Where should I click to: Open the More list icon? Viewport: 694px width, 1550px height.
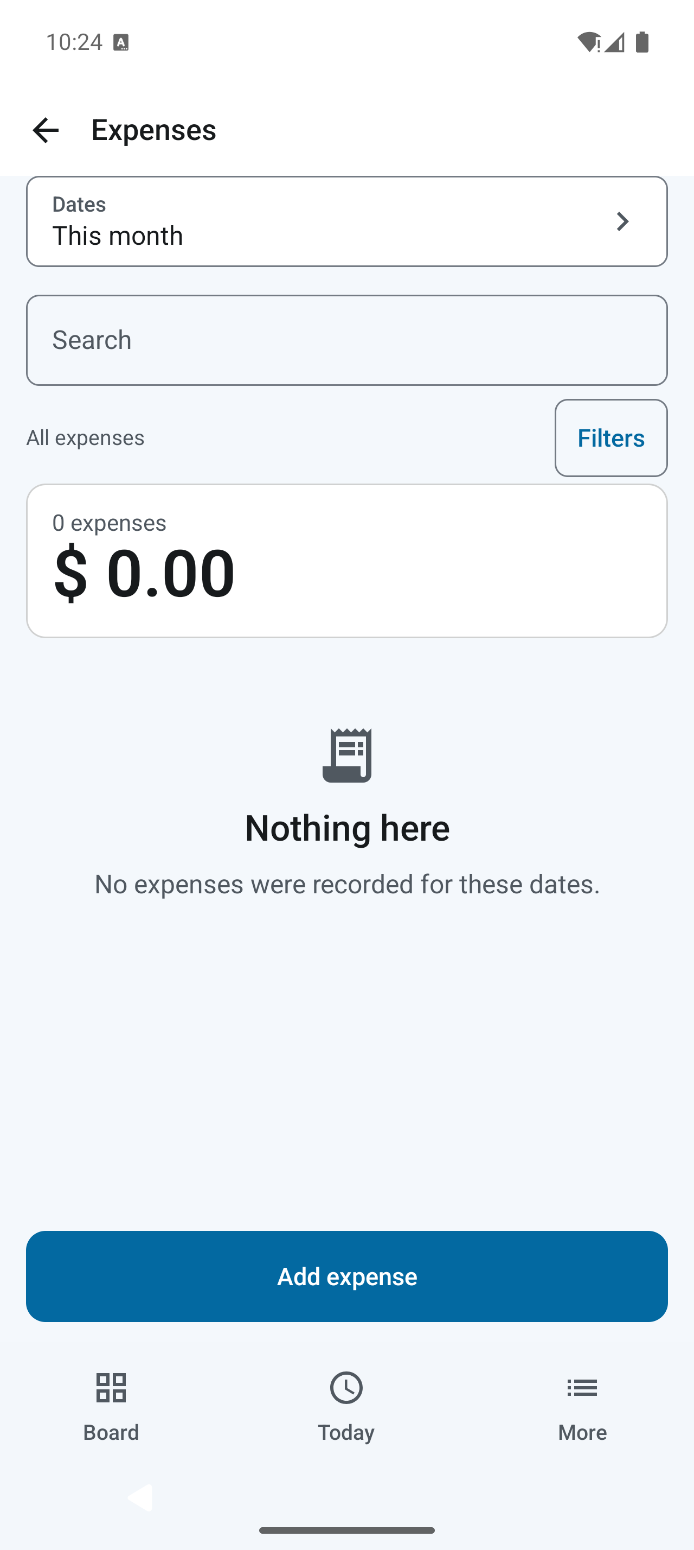[x=582, y=1388]
